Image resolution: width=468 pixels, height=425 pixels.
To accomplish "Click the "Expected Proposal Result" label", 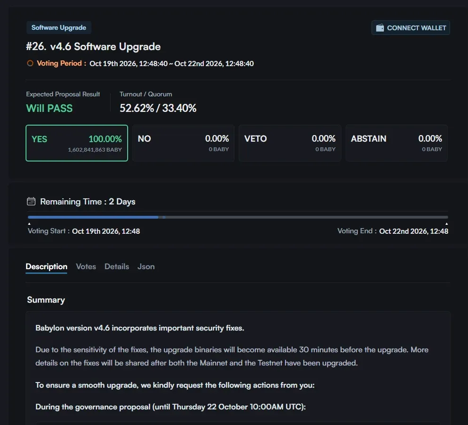I will (63, 94).
